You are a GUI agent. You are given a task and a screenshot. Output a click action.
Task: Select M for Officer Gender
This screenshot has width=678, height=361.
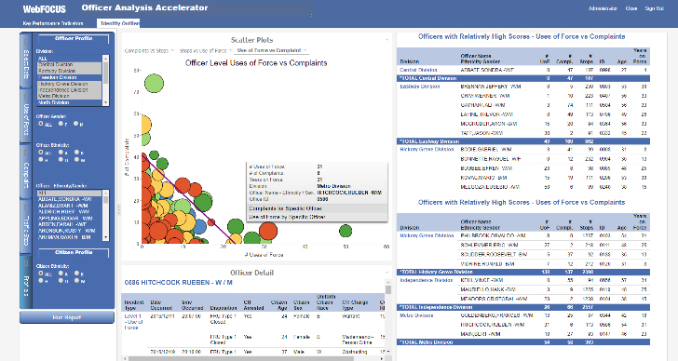(75, 124)
